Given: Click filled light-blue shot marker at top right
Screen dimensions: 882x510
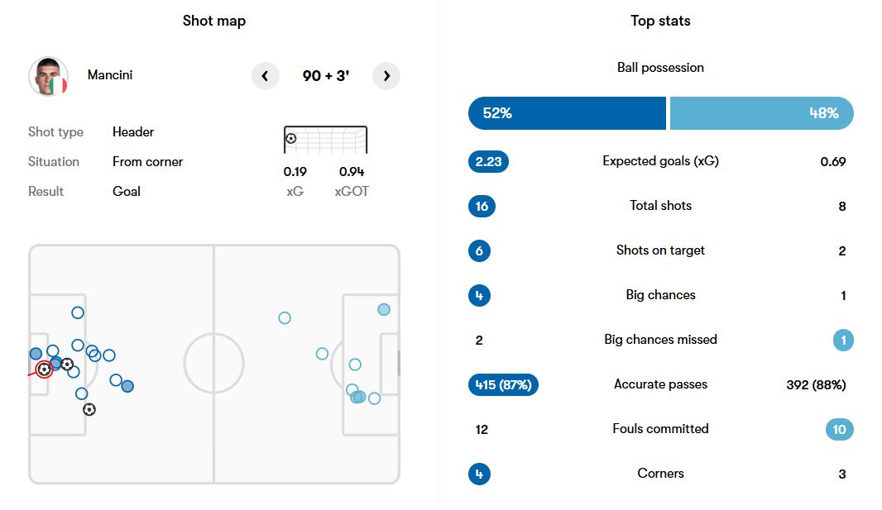Looking at the screenshot, I should click(x=384, y=309).
